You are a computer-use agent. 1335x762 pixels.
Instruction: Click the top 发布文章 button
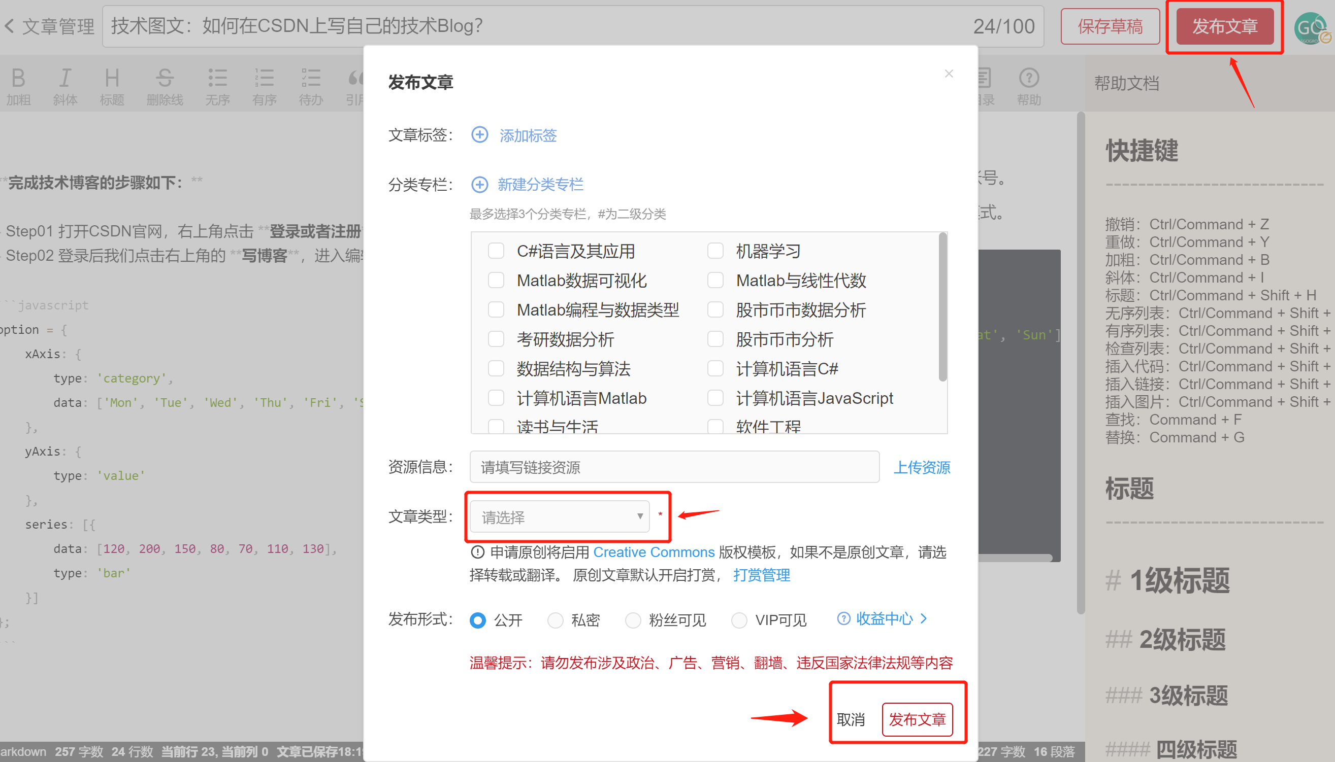point(1224,26)
